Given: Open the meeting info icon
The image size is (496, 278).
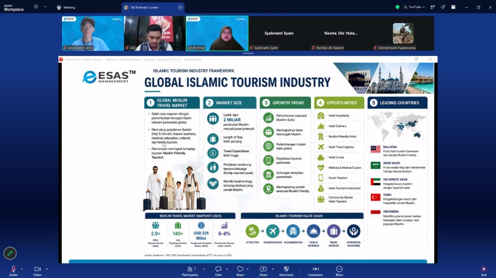Looking at the screenshot, I should (36, 7).
